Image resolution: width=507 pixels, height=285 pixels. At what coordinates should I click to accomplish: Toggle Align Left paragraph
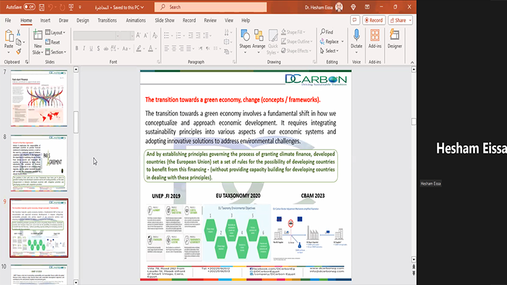[167, 49]
